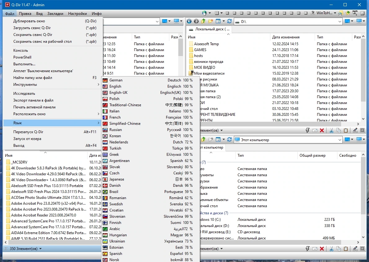Click scissors icon in Этот компьютер status bar
The width and height of the screenshot is (369, 262).
[x=331, y=249]
